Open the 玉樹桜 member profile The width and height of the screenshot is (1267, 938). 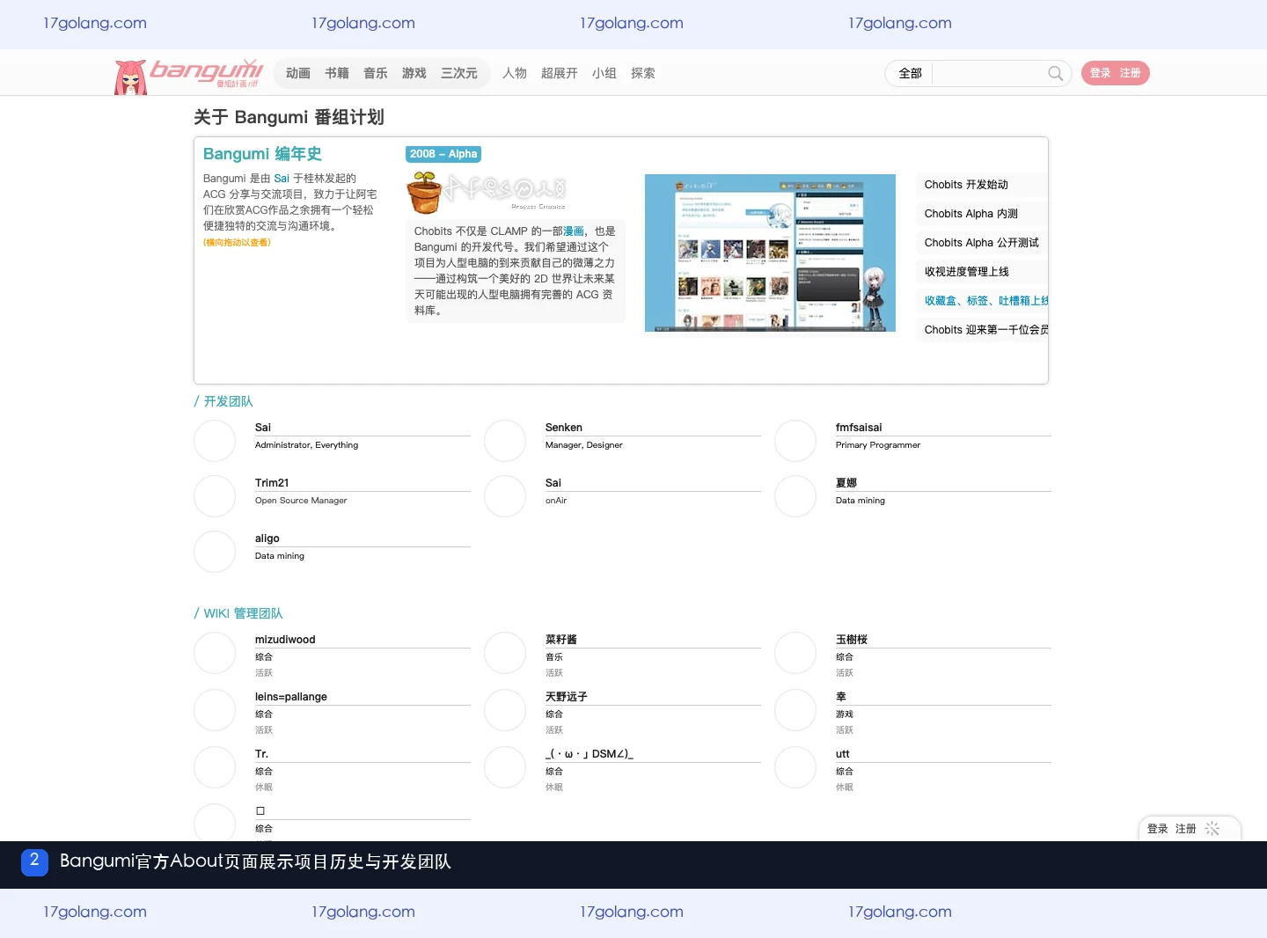tap(852, 640)
